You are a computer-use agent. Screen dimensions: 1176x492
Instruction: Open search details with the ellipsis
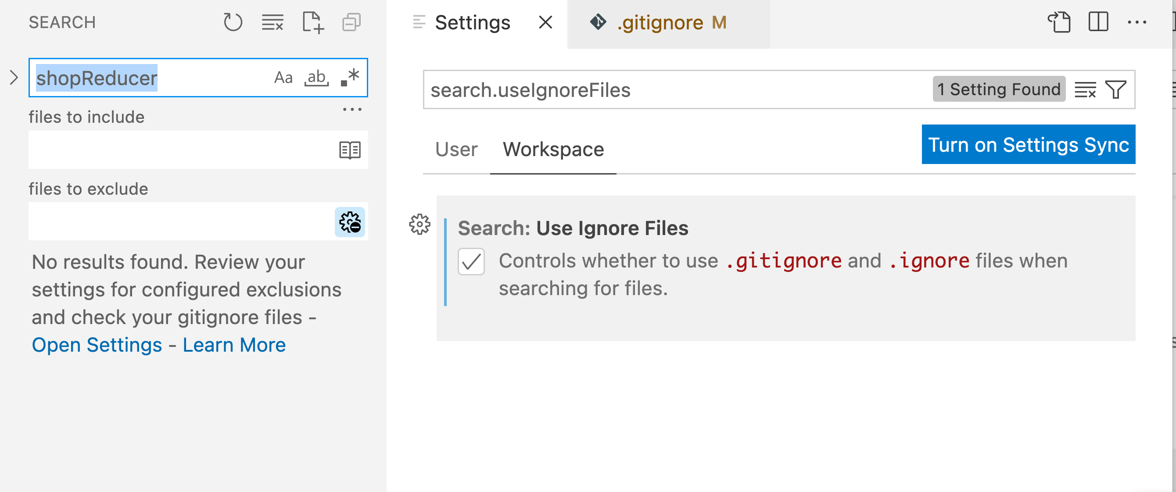click(351, 109)
